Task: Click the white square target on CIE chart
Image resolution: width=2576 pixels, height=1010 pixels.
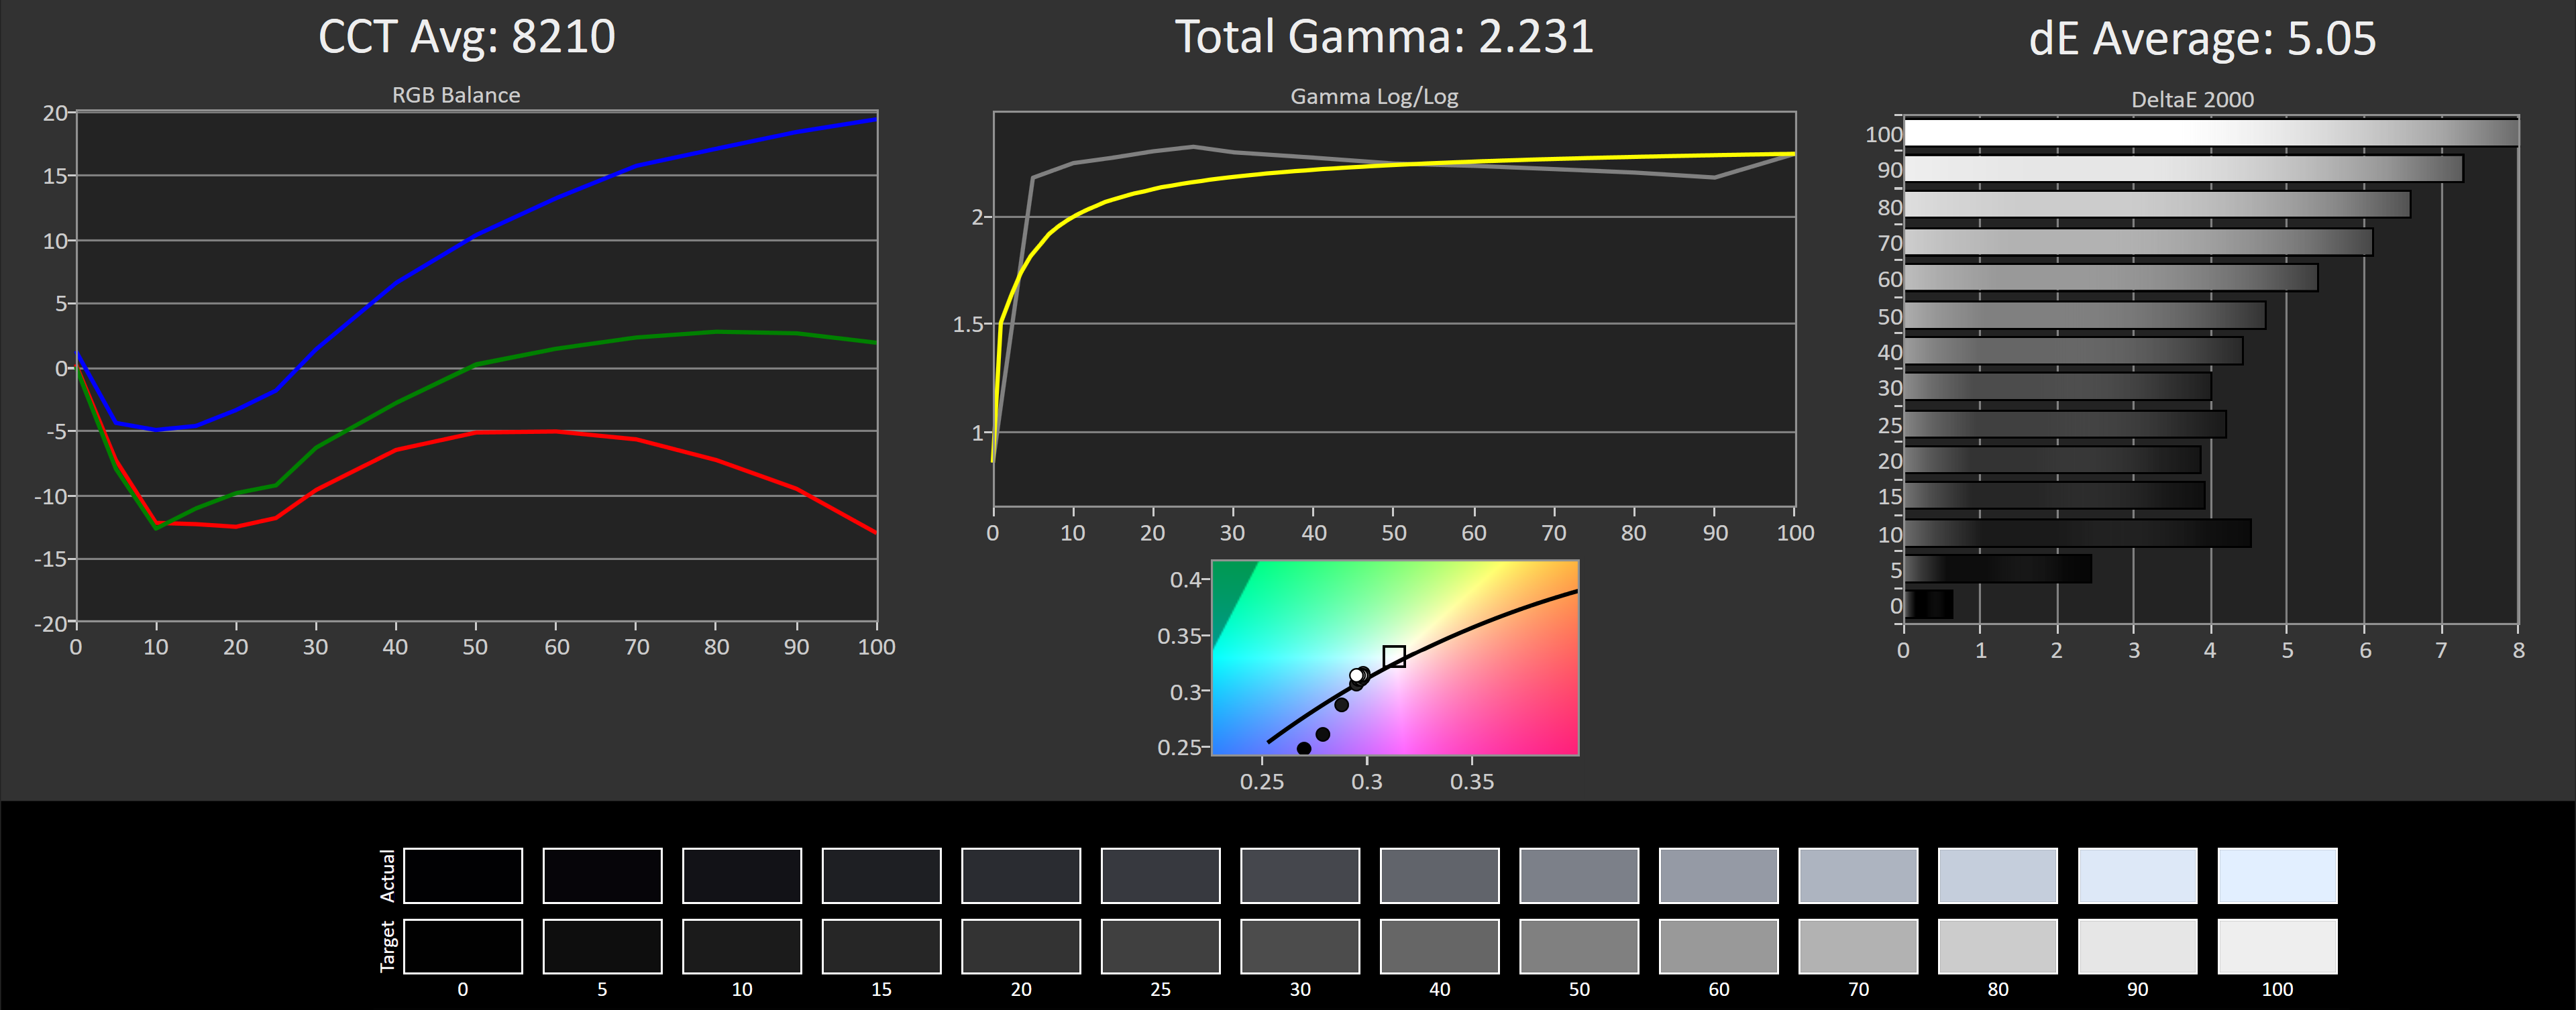Action: (x=1394, y=656)
